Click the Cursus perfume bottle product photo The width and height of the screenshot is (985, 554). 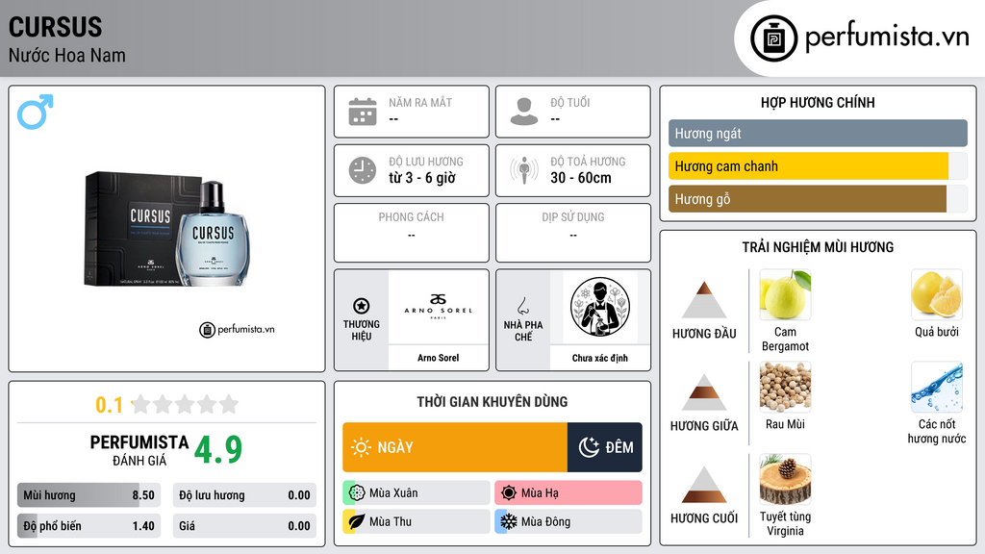coord(167,229)
